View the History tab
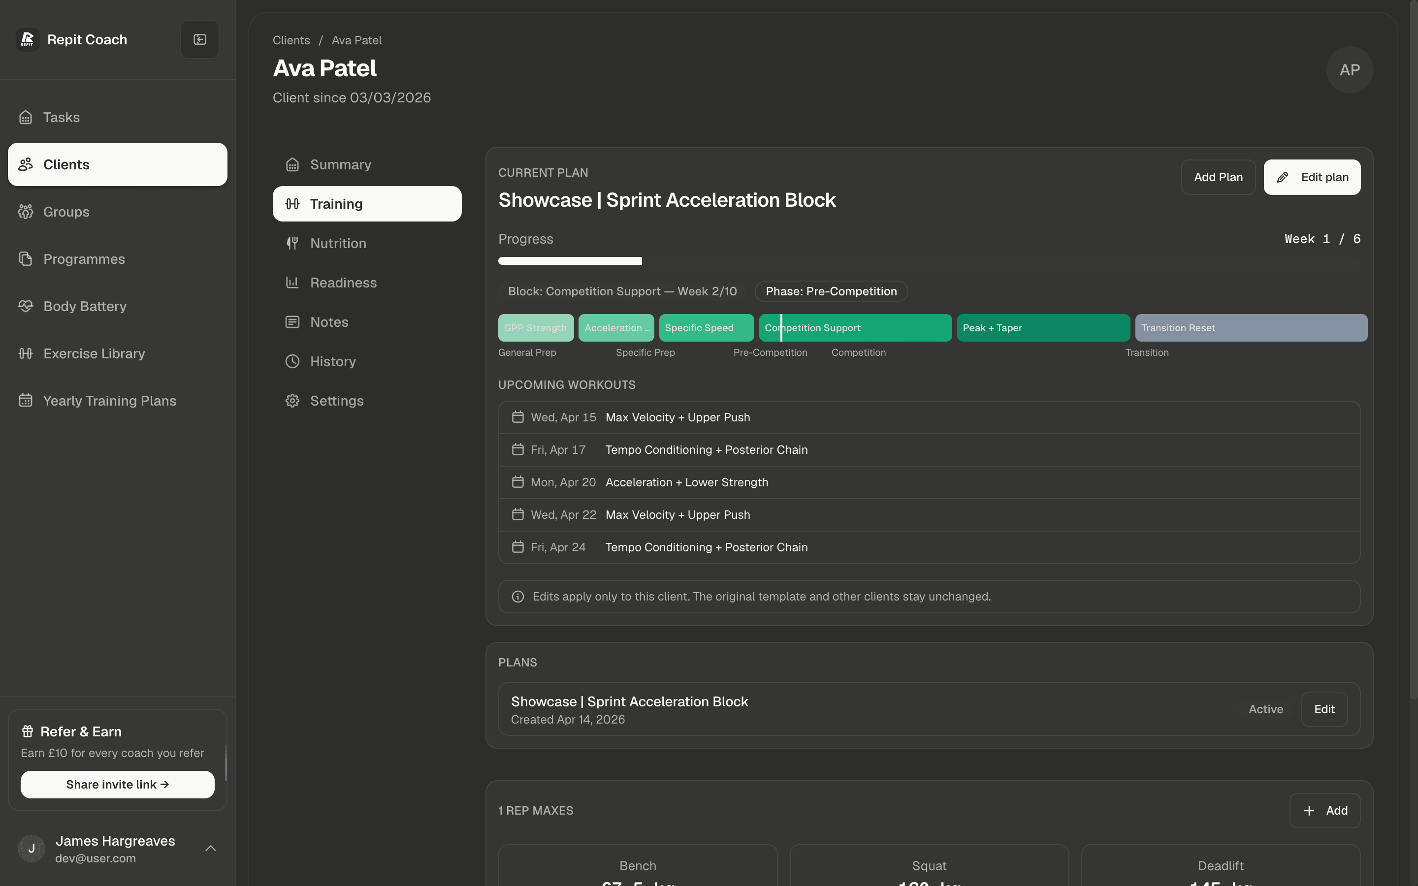1418x886 pixels. [367, 362]
